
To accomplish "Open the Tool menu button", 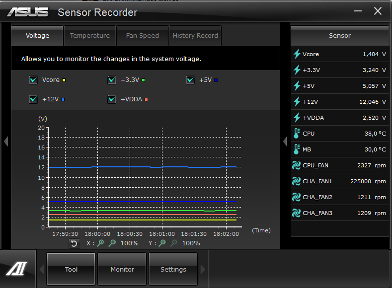I will pos(71,269).
